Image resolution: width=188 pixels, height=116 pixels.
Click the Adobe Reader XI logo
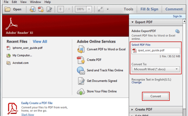(12, 24)
